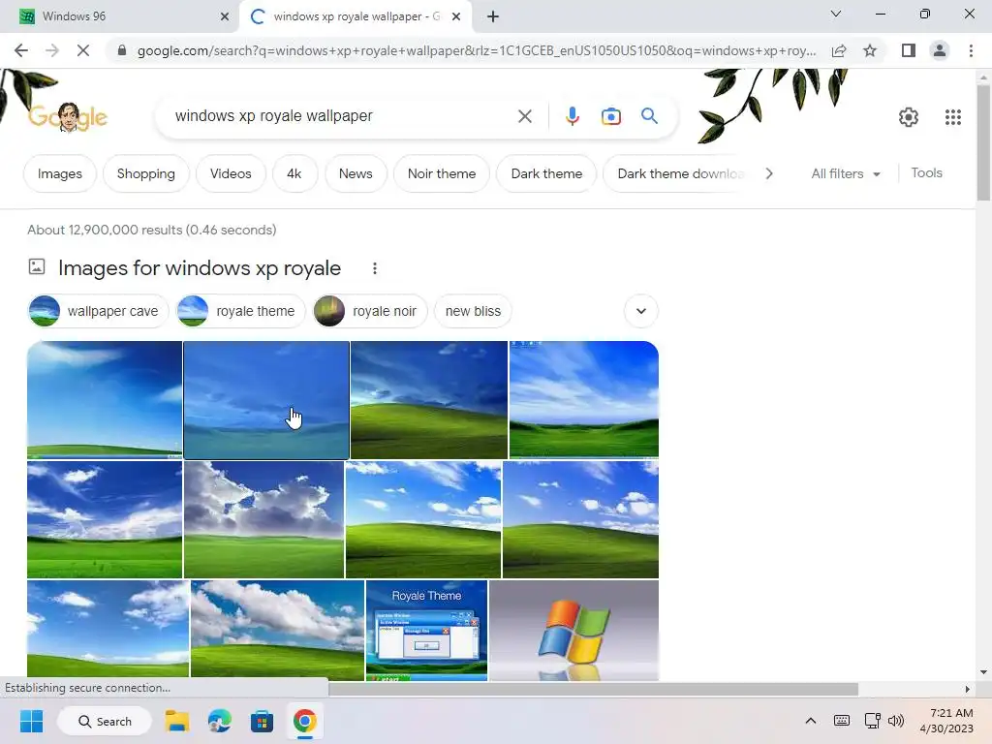The height and width of the screenshot is (744, 992).
Task: Click the vertical scrollbar down arrow
Action: click(983, 672)
